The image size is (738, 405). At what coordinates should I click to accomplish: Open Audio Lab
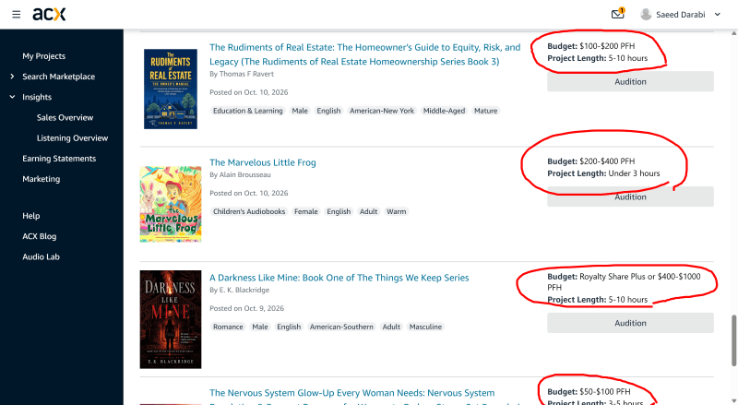pyautogui.click(x=41, y=256)
